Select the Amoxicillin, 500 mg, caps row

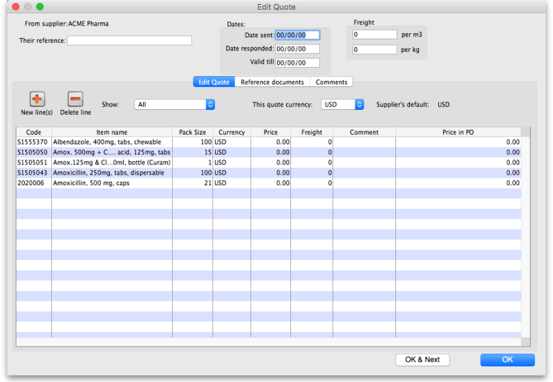pos(111,183)
